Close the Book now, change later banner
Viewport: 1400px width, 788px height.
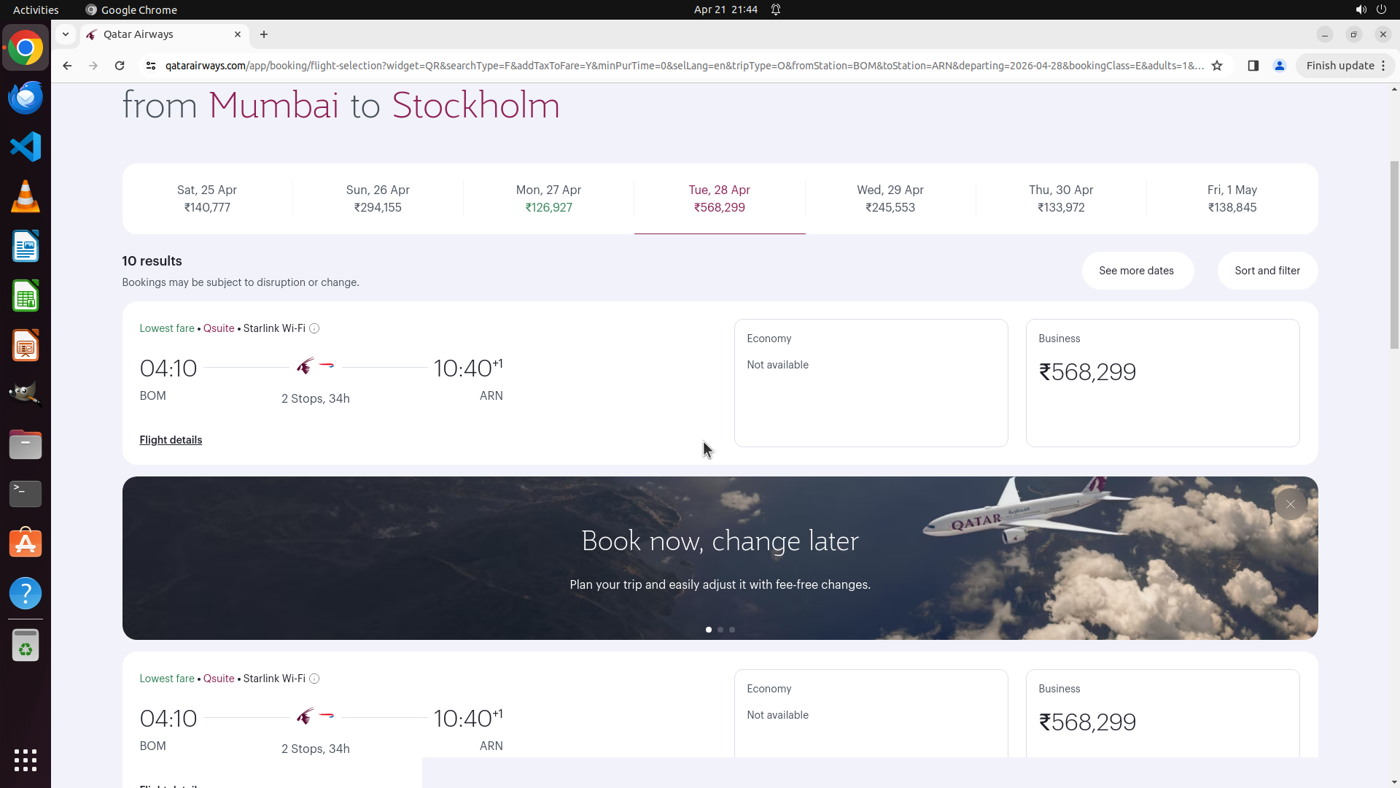pos(1290,504)
